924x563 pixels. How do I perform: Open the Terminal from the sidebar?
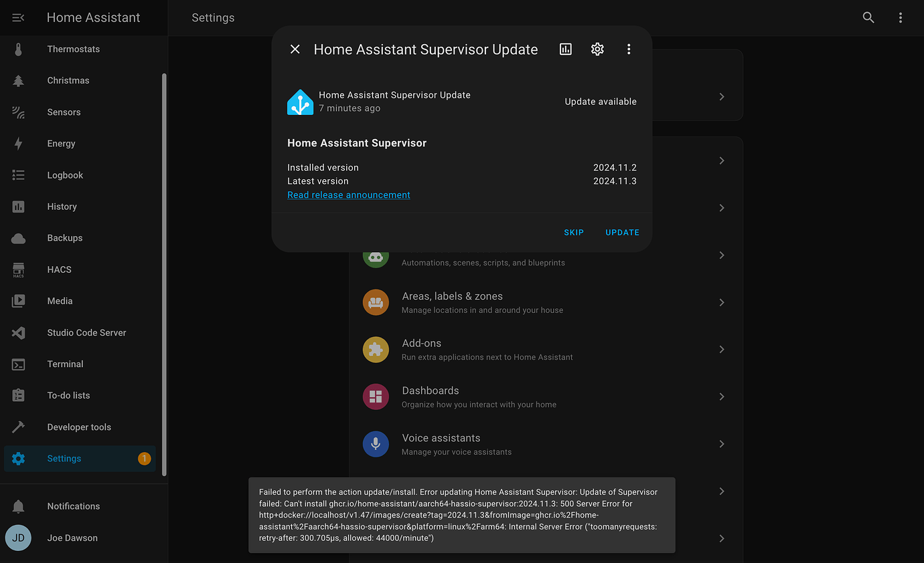(x=17, y=364)
